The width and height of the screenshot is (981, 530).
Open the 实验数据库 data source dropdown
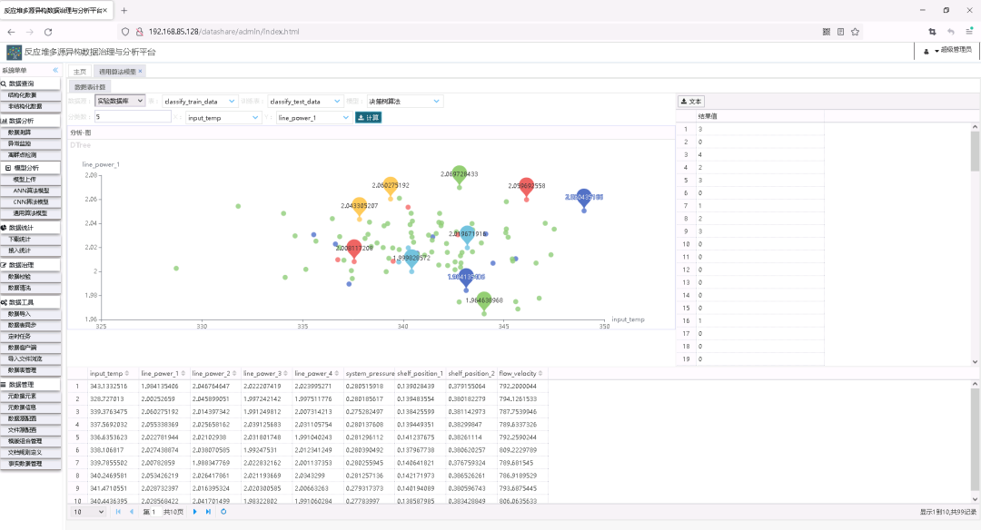pos(120,102)
